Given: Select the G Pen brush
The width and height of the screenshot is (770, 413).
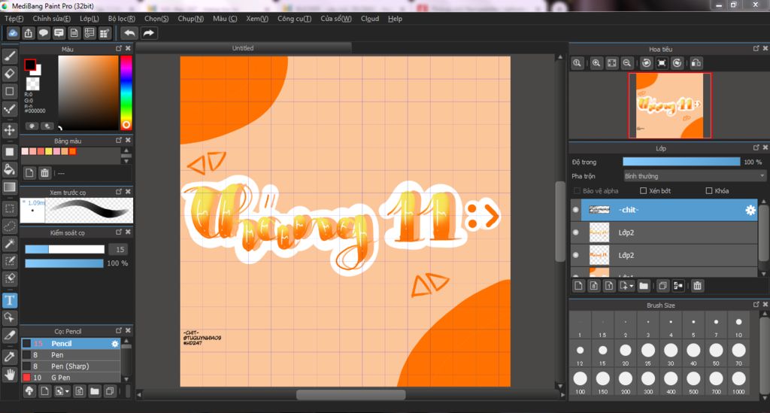Looking at the screenshot, I should [71, 378].
